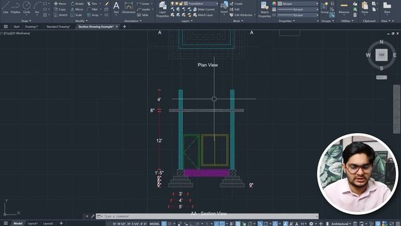
Task: Click the Match Properties tool
Action: (x=264, y=9)
